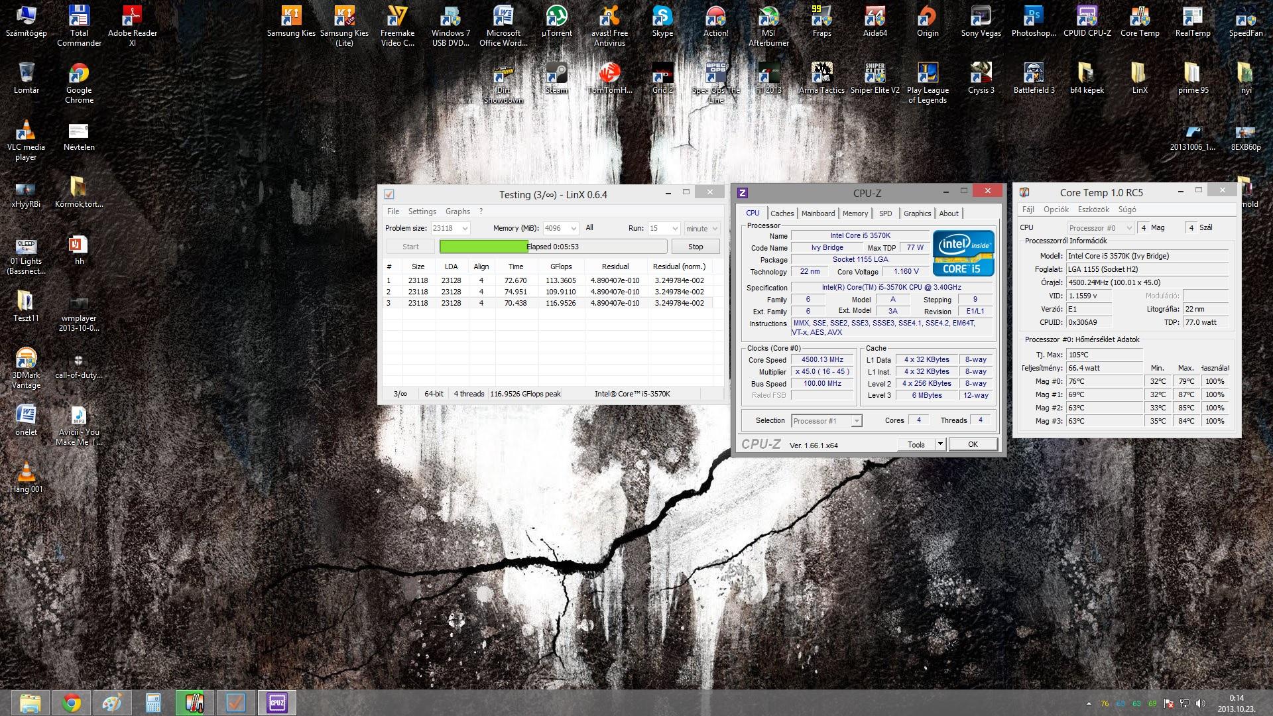Viewport: 1273px width, 716px height.
Task: Expand the LinX Problem size dropdown
Action: click(x=465, y=229)
